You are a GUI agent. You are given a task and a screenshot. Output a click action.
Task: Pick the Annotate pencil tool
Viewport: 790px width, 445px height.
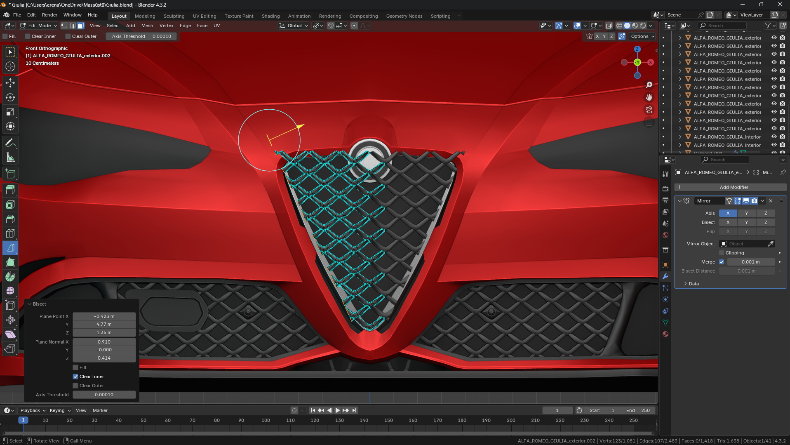(x=10, y=143)
